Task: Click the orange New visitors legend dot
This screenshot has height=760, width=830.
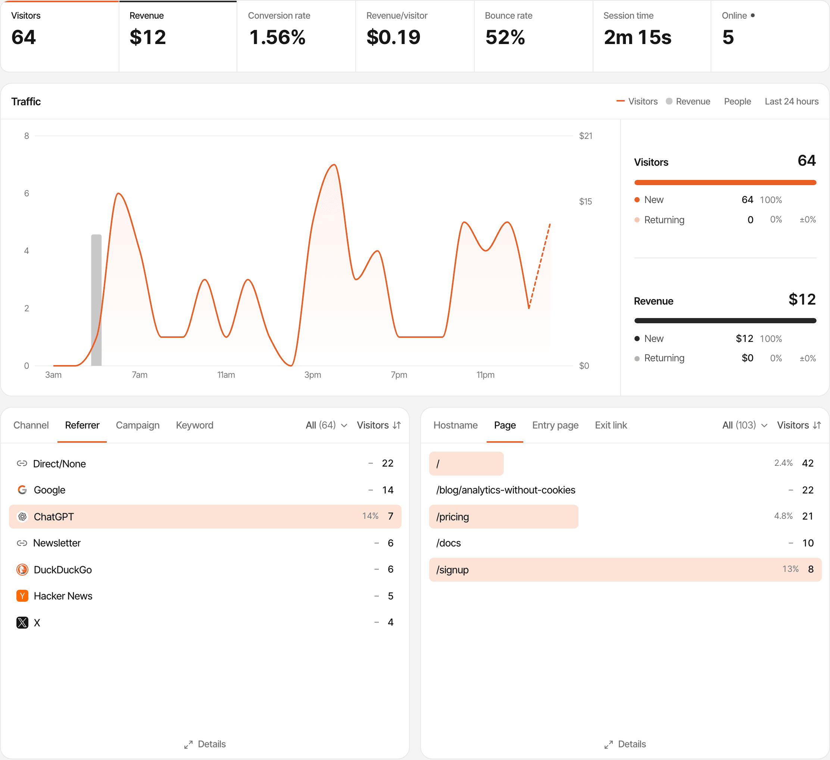Action: point(637,200)
